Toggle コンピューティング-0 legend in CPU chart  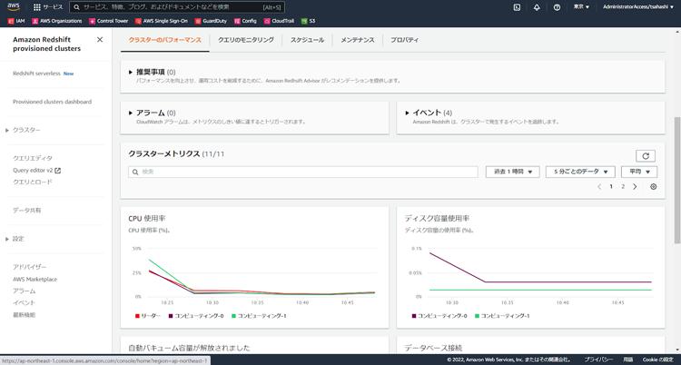196,316
